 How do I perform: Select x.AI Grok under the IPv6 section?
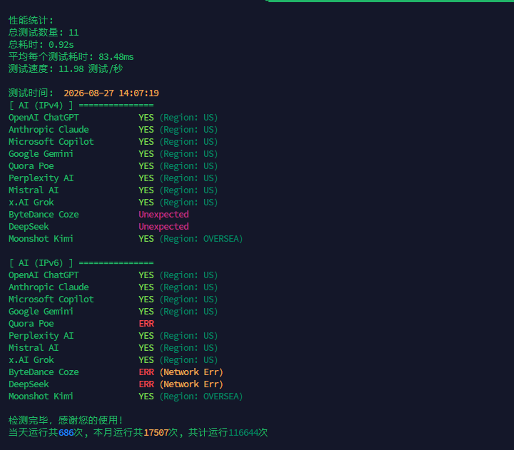[31, 359]
